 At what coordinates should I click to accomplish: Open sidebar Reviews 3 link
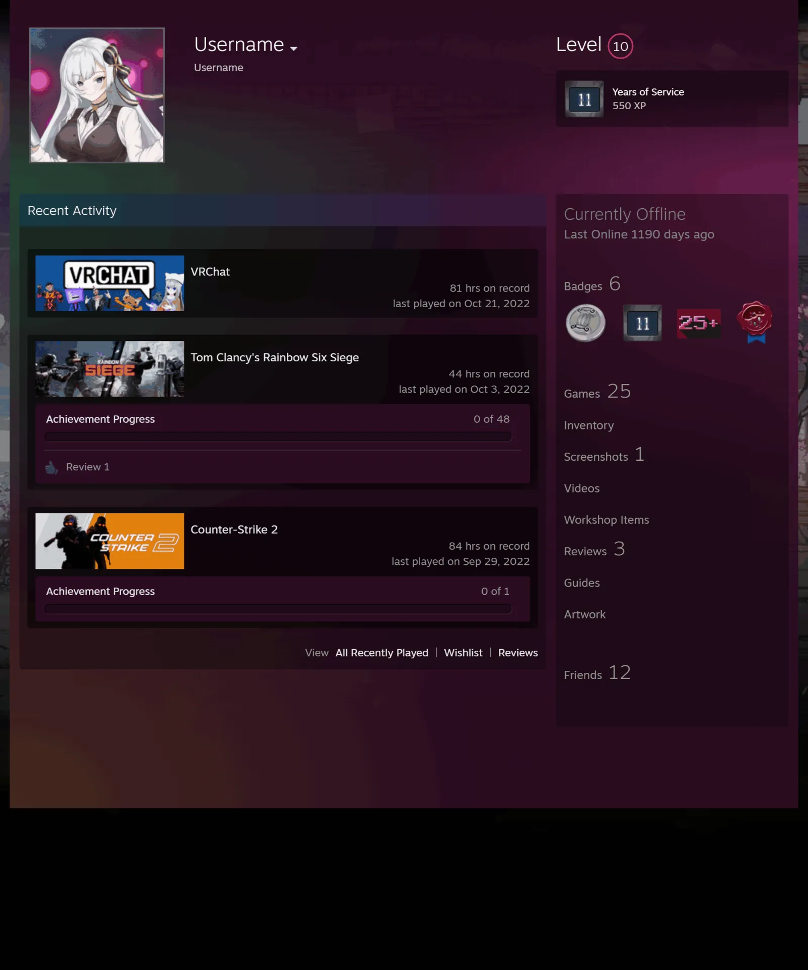click(x=594, y=549)
